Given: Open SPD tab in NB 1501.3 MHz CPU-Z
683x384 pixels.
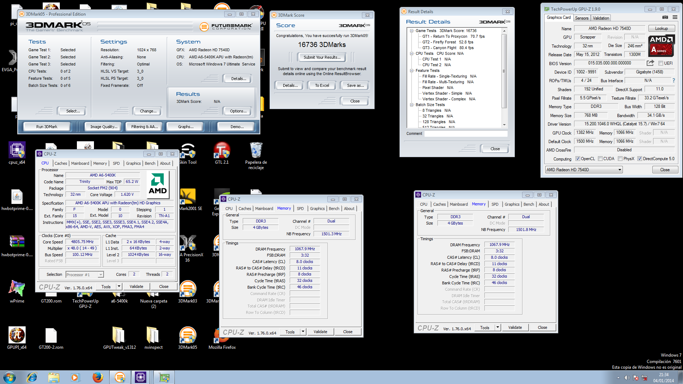Looking at the screenshot, I should [x=300, y=209].
